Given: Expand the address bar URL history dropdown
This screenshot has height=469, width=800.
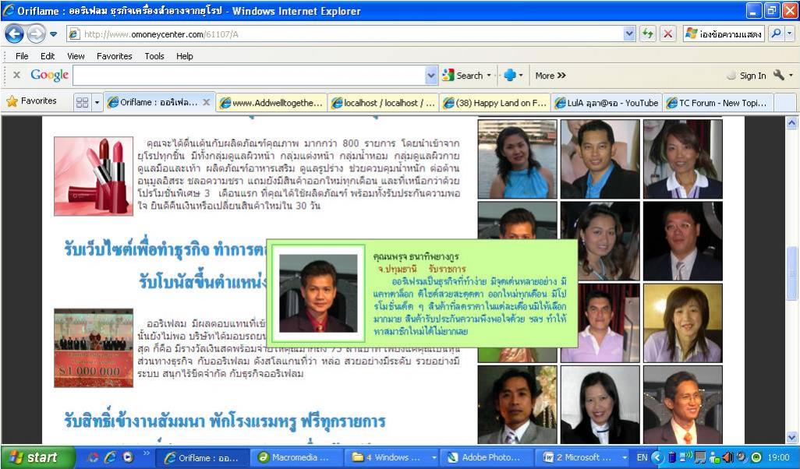Looking at the screenshot, I should click(x=629, y=34).
